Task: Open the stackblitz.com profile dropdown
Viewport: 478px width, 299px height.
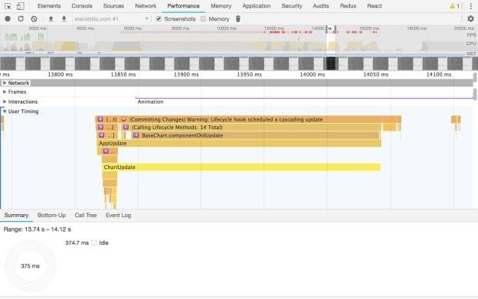Action: click(x=112, y=19)
